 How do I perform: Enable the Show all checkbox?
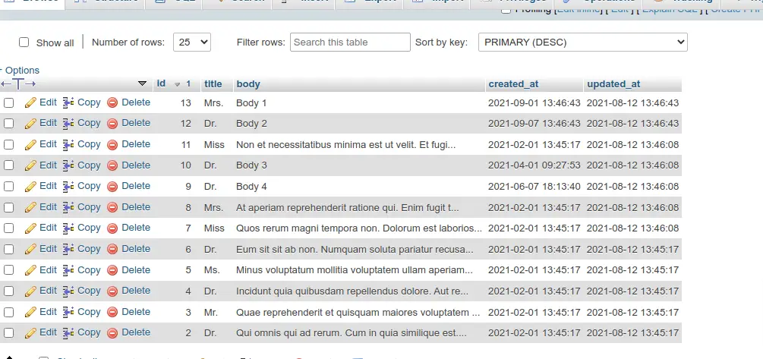coord(24,43)
